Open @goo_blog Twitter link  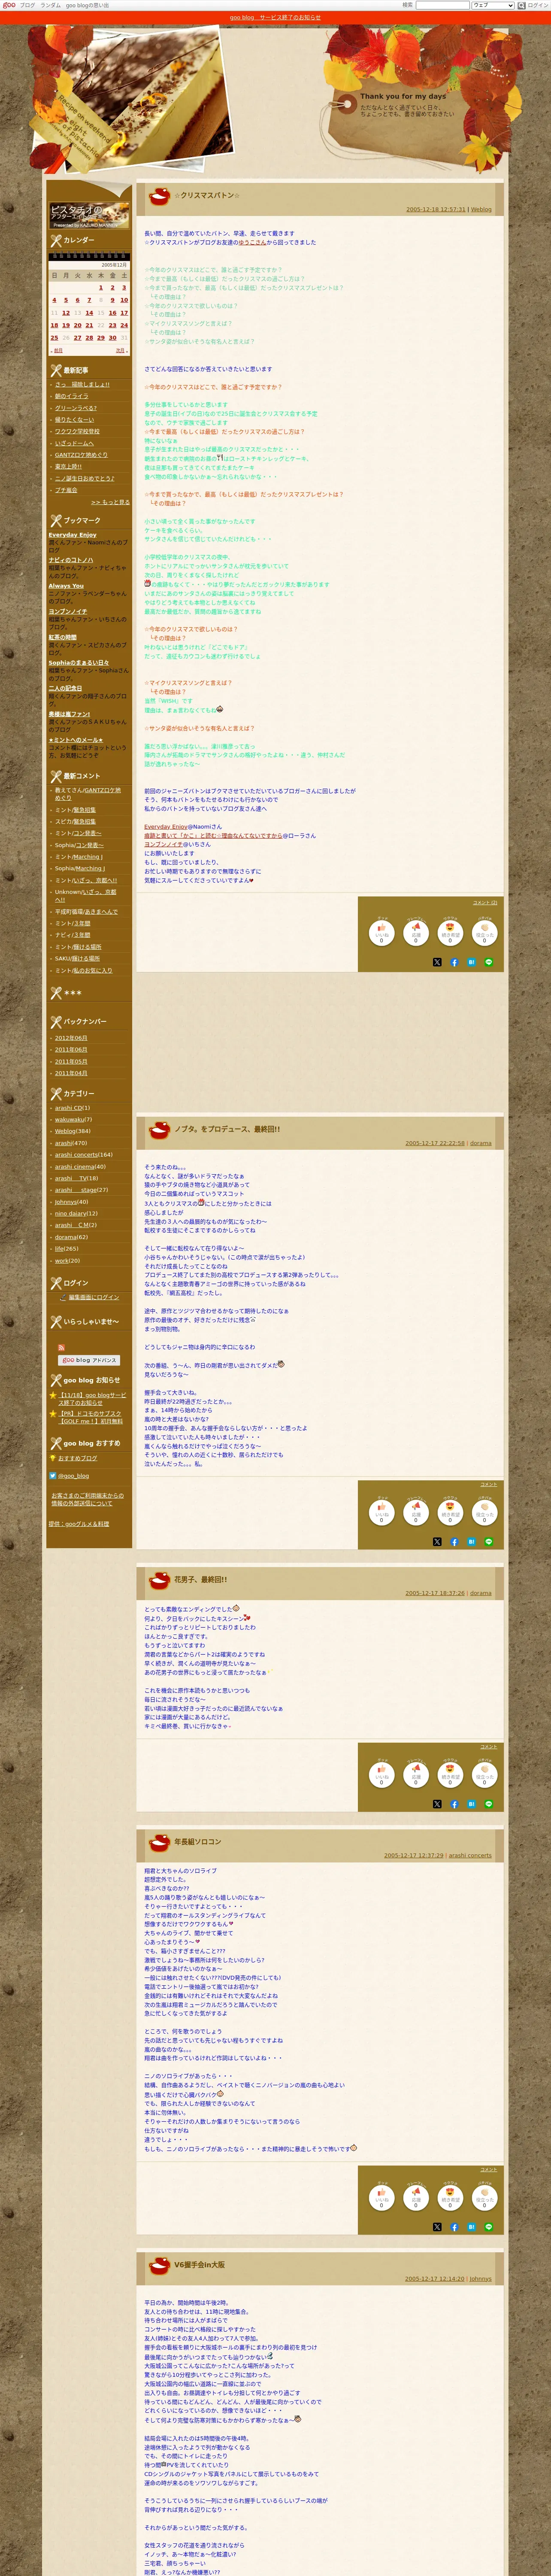(73, 1476)
